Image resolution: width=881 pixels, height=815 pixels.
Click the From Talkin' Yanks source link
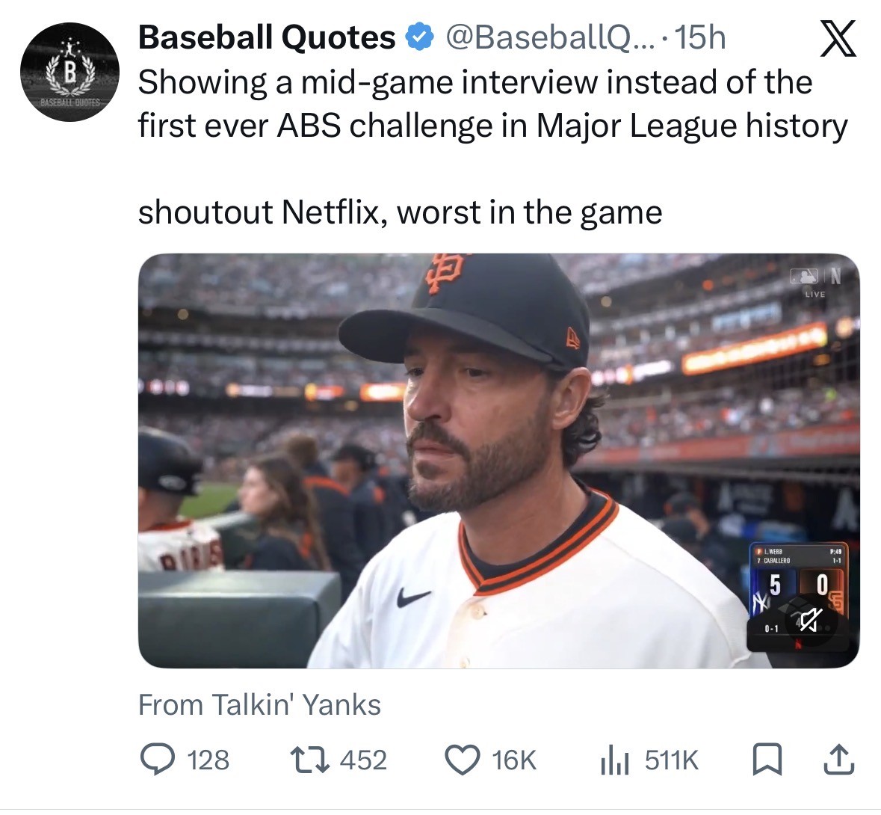pos(259,704)
